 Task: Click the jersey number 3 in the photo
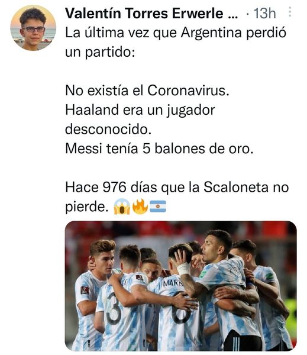coord(114,308)
